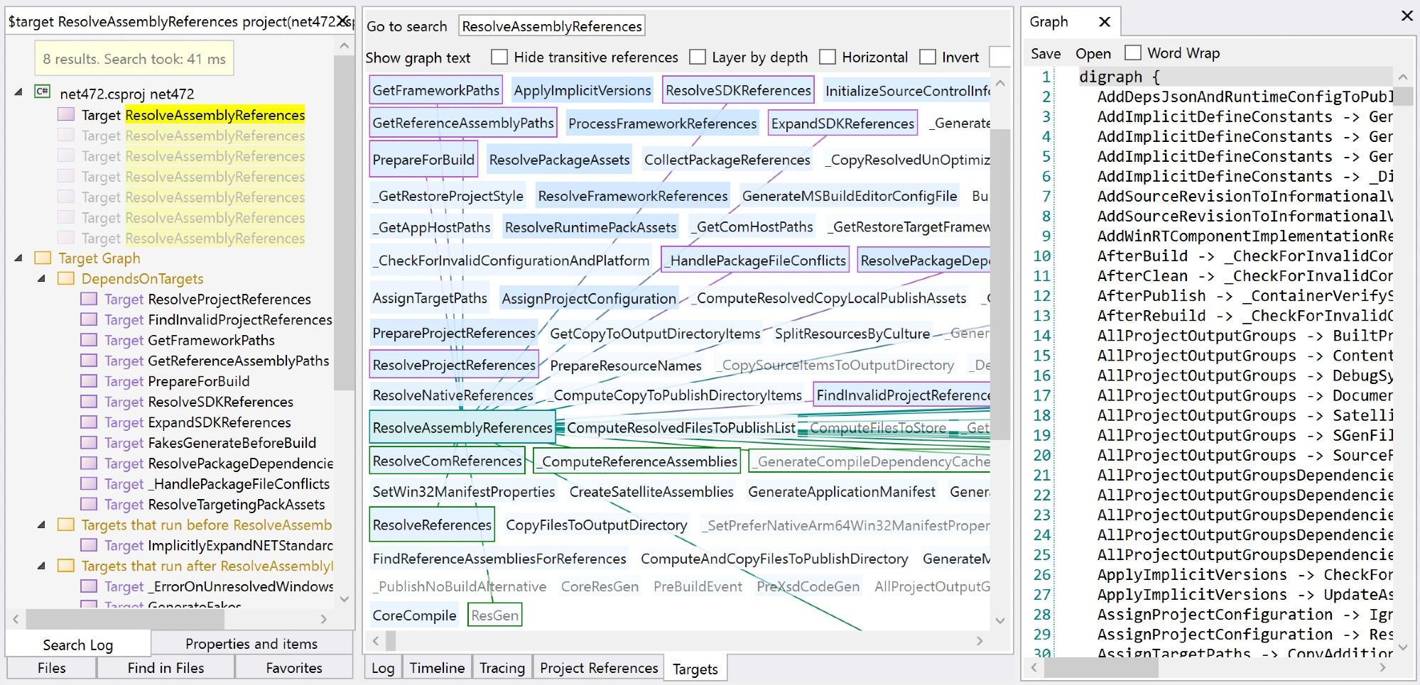Click line 10 AfterBuild in digraph text

pyautogui.click(x=1245, y=256)
